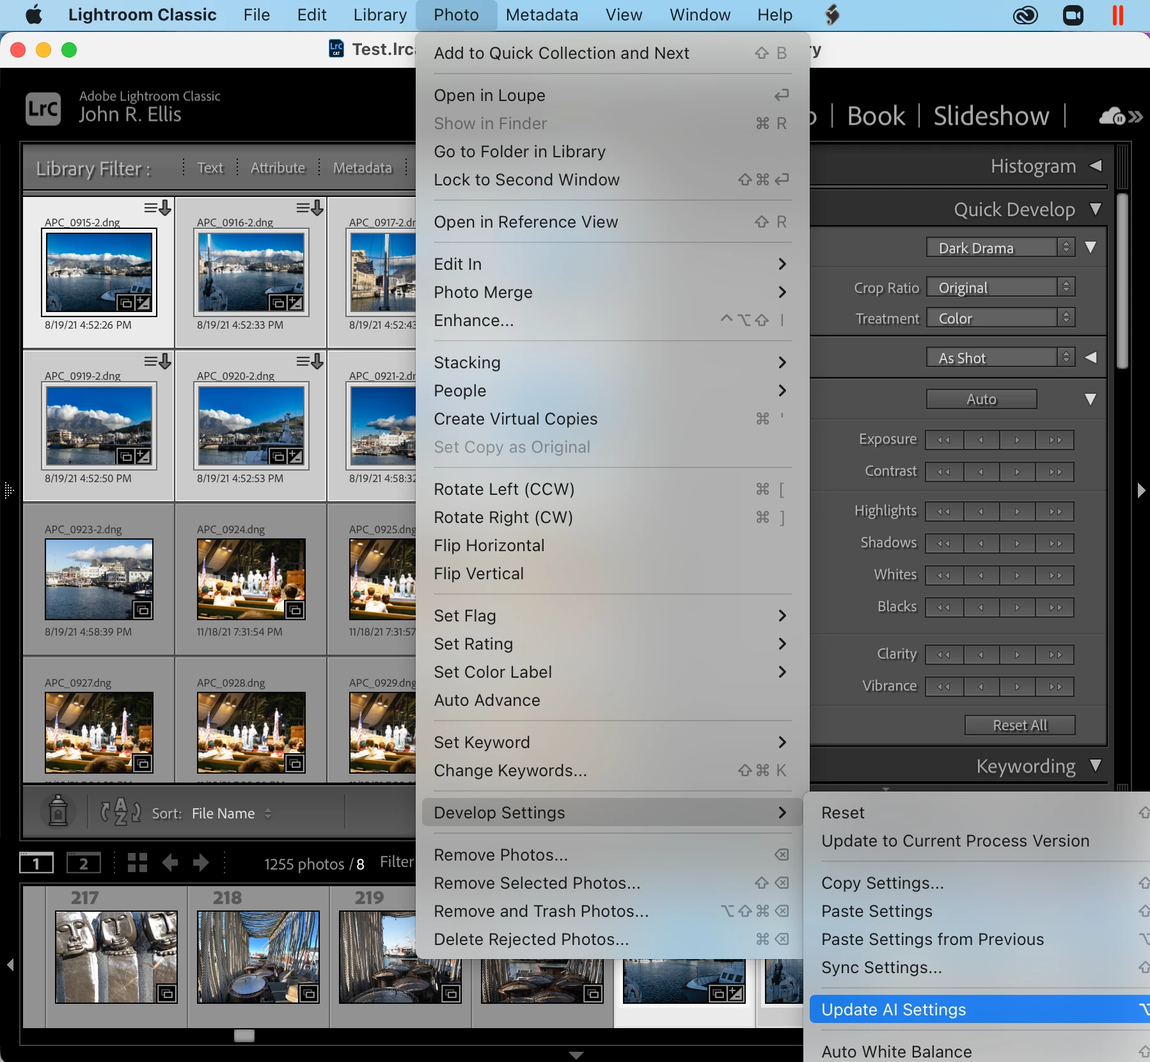Click the camera app menu bar icon
This screenshot has width=1150, height=1062.
click(1073, 15)
